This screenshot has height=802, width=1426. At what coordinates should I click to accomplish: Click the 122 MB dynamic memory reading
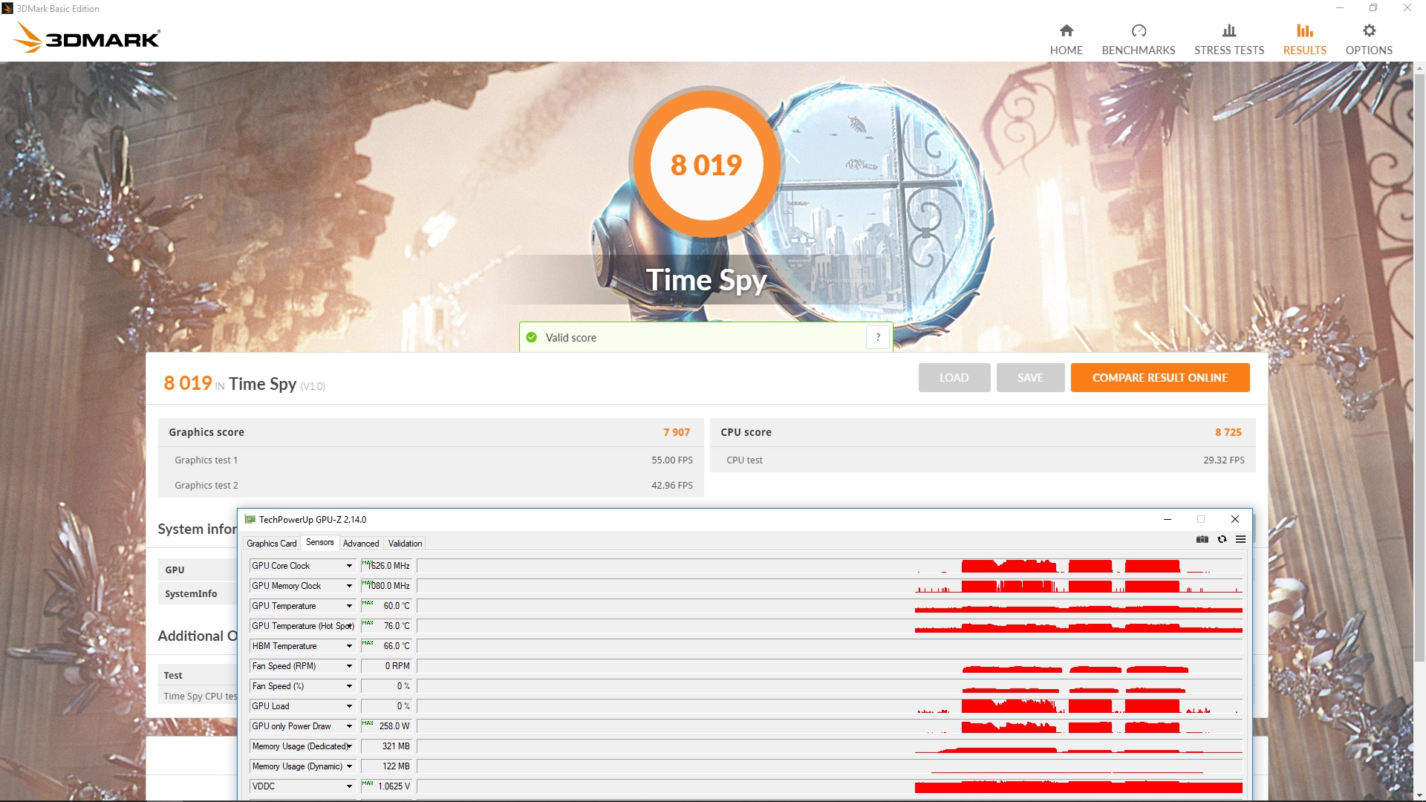click(386, 766)
